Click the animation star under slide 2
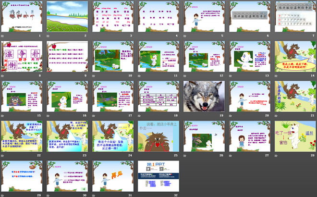The height and width of the screenshot is (197, 317). pyautogui.click(x=48, y=36)
